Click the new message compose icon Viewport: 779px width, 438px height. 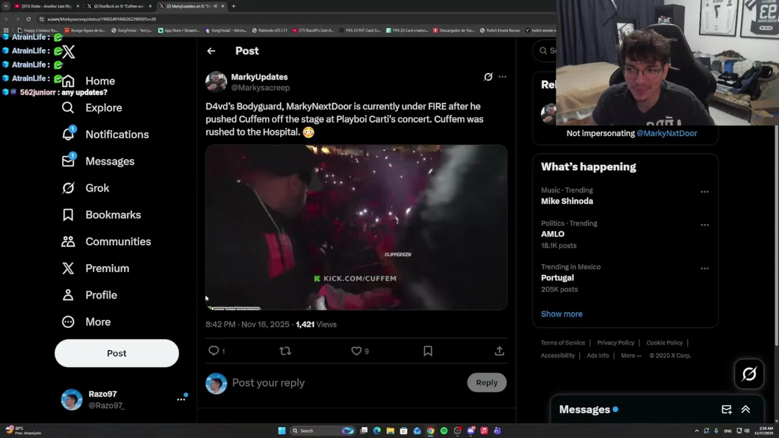click(727, 409)
